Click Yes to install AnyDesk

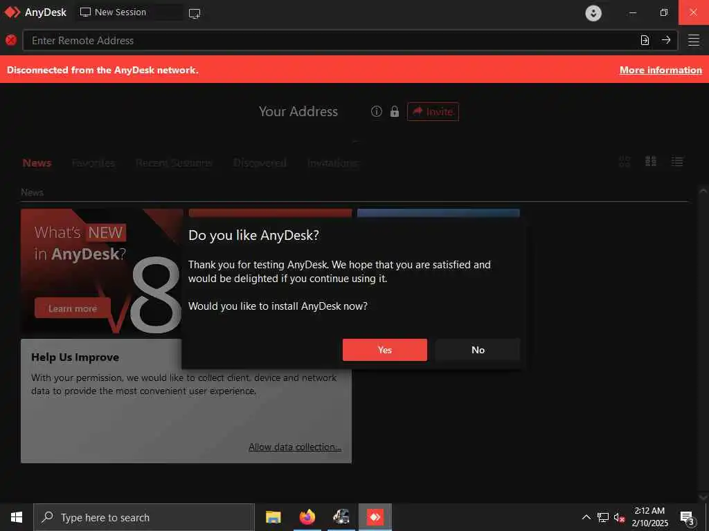[385, 350]
